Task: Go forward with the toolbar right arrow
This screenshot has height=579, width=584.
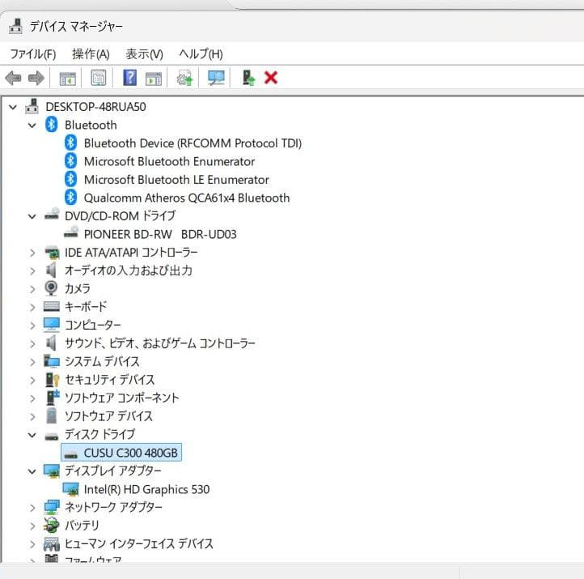Action: 36,79
